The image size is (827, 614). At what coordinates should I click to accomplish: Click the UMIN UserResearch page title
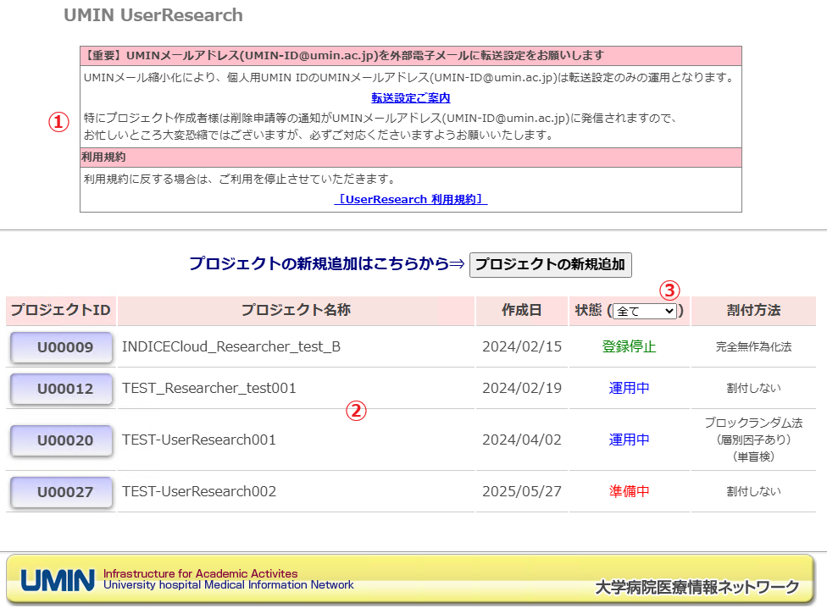coord(153,15)
